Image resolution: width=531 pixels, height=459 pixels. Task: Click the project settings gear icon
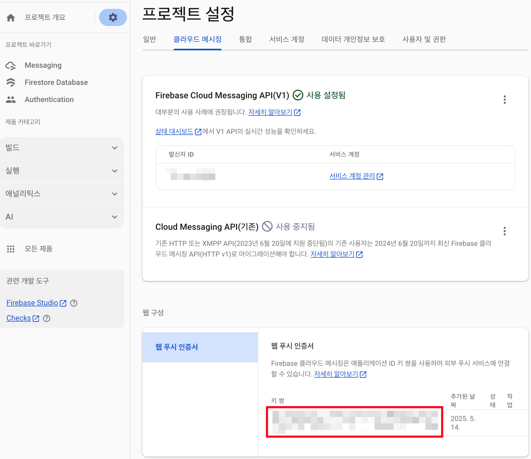point(113,17)
